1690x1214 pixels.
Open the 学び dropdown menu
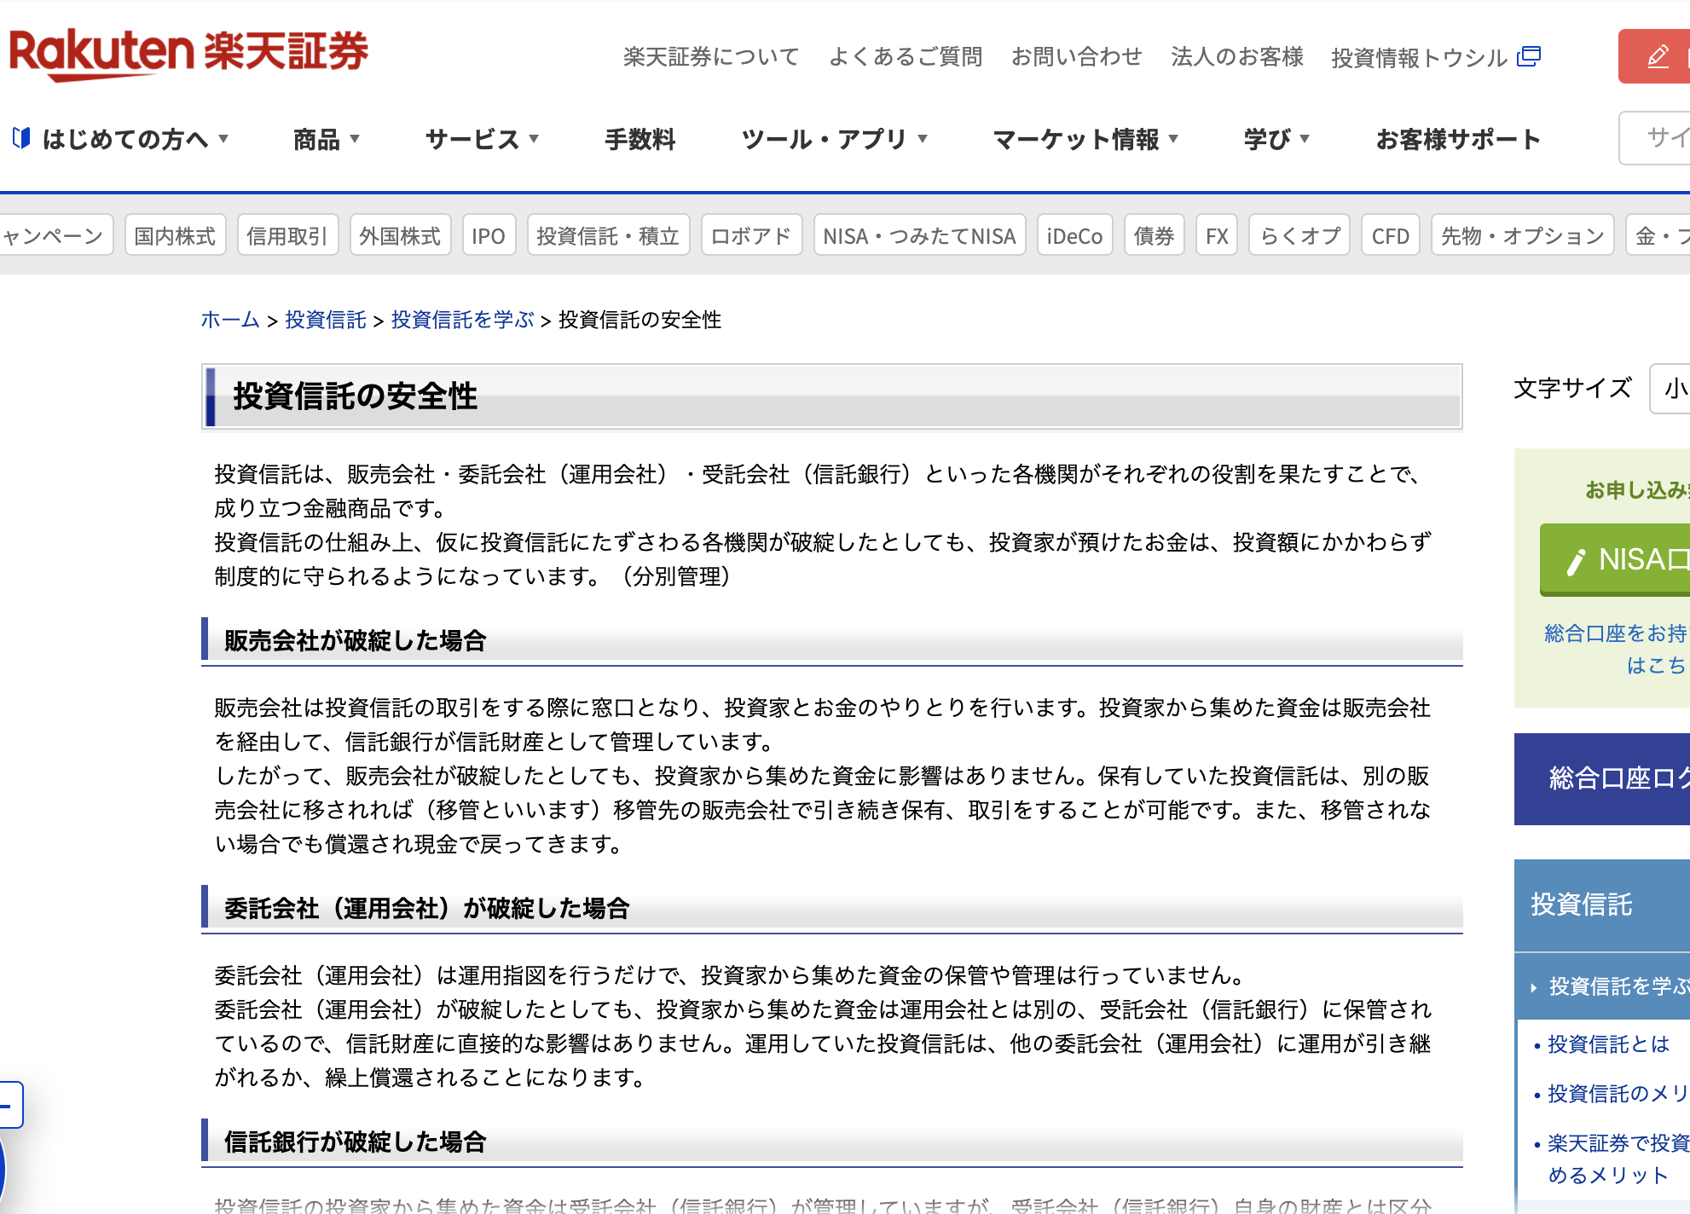coord(1276,139)
